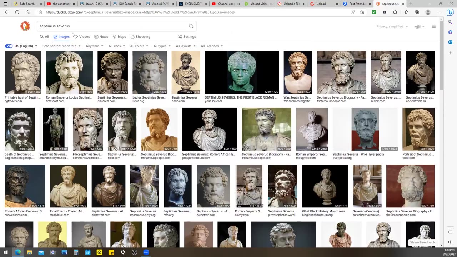
Task: Switch to News results tab
Action: (x=101, y=37)
